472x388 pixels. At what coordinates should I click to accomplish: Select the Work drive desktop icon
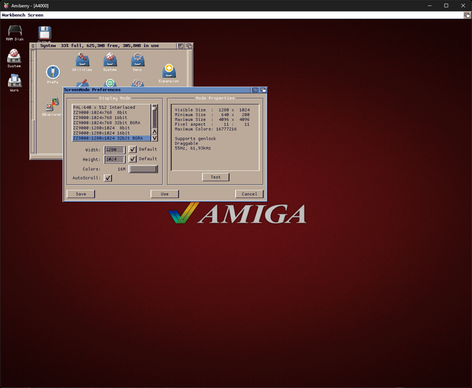14,83
